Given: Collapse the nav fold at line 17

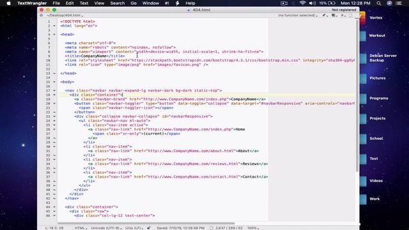Looking at the screenshot, I should click(54, 91).
